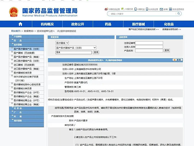Select 国产医疗器械产品（注册） radio in sidebar
The image size is (194, 146).
coord(12,48)
